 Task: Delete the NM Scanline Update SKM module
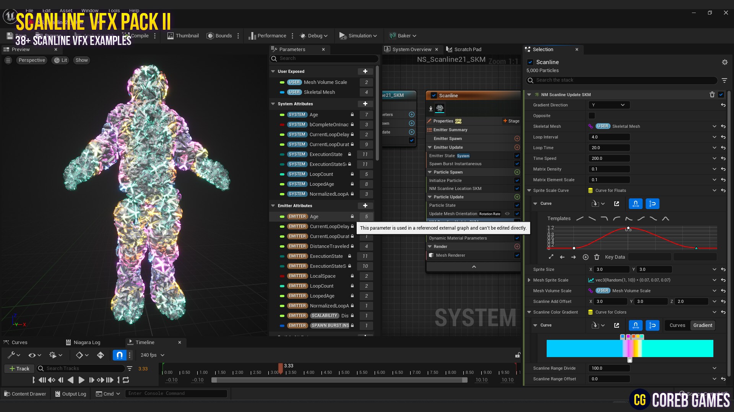[x=712, y=95]
